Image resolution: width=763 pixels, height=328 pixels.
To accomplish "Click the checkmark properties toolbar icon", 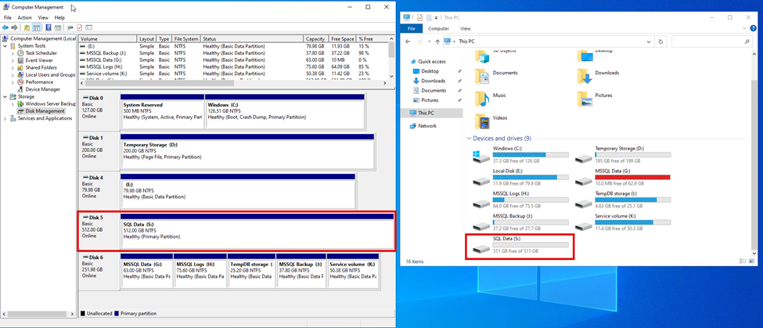I will [x=80, y=27].
